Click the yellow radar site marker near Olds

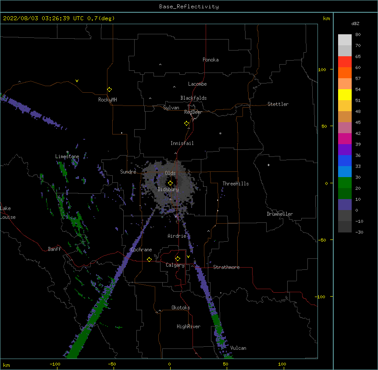[x=170, y=183]
